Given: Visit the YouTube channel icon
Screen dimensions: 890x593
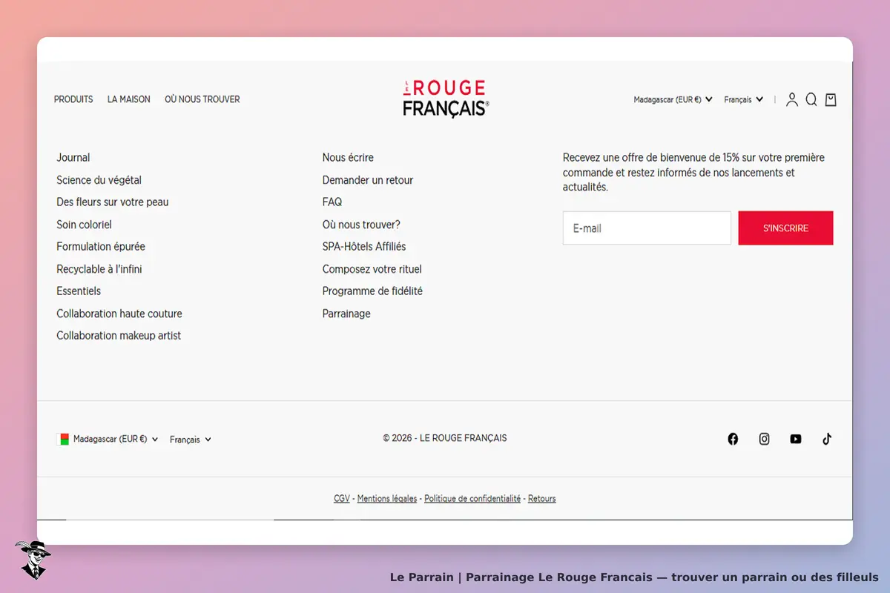Looking at the screenshot, I should point(796,439).
